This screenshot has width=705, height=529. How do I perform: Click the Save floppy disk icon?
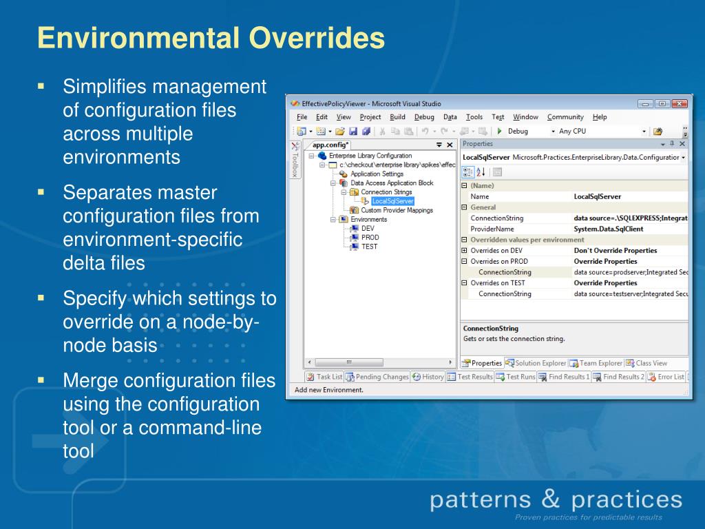click(353, 132)
